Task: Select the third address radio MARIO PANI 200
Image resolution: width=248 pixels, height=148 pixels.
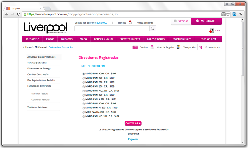Action: tap(83, 83)
